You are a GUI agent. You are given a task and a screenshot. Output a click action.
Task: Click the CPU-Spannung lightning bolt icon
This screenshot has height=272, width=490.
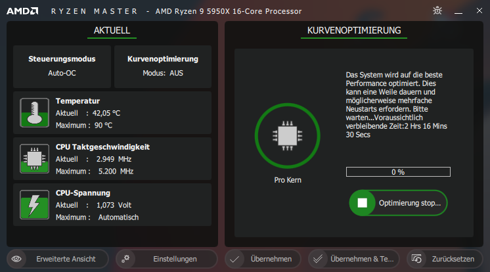(34, 204)
